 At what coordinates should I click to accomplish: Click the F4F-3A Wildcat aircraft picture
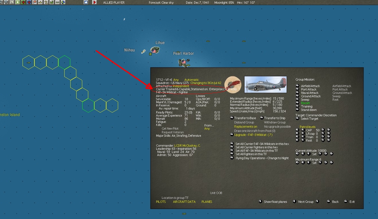point(265,85)
